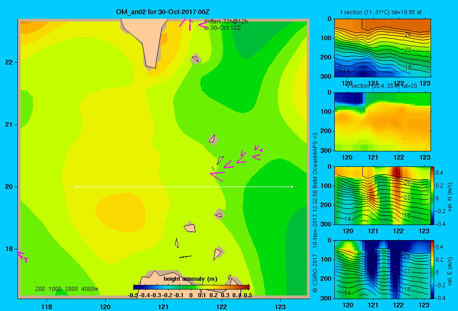
Task: Click the 26 isotherm label in temperature section
Action: (x=408, y=35)
